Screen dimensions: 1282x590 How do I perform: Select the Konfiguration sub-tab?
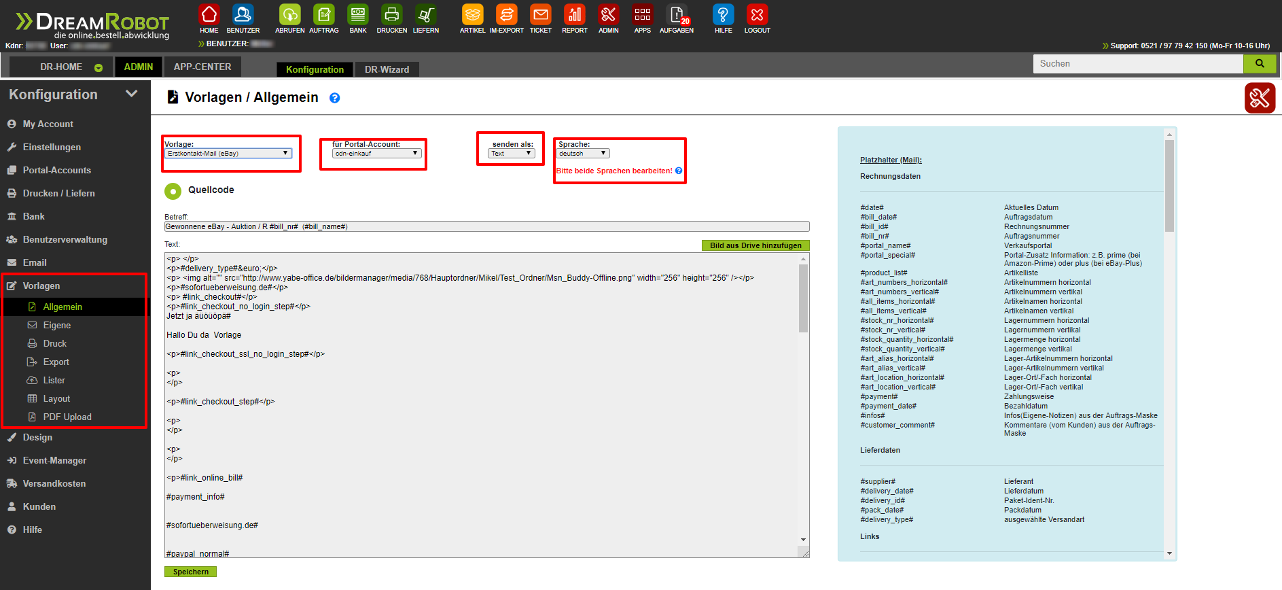point(315,69)
